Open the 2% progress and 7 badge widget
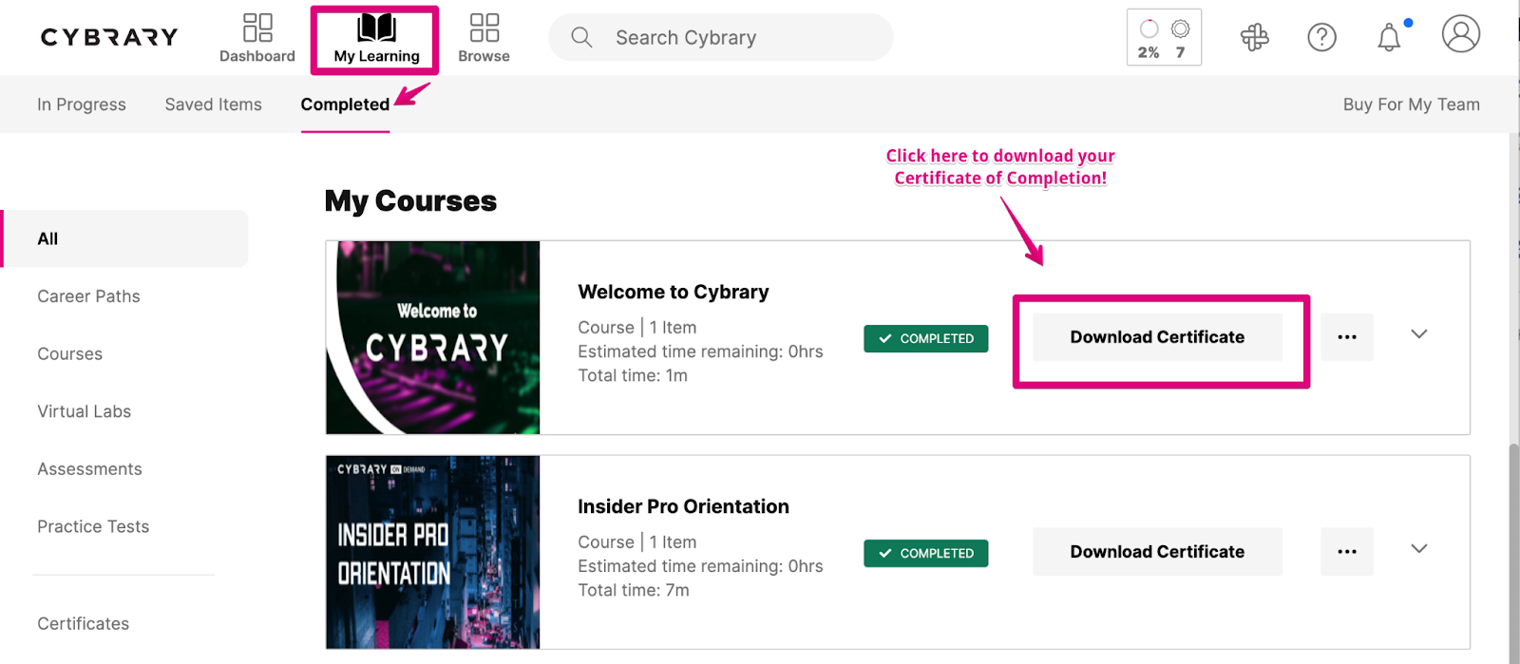This screenshot has width=1520, height=664. tap(1164, 37)
